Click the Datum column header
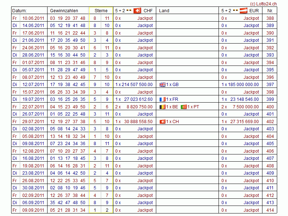 19,11
